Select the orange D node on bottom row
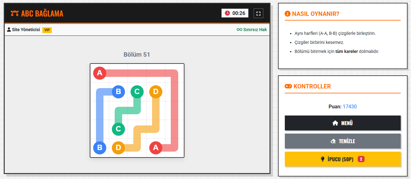The image size is (411, 179). [x=118, y=148]
